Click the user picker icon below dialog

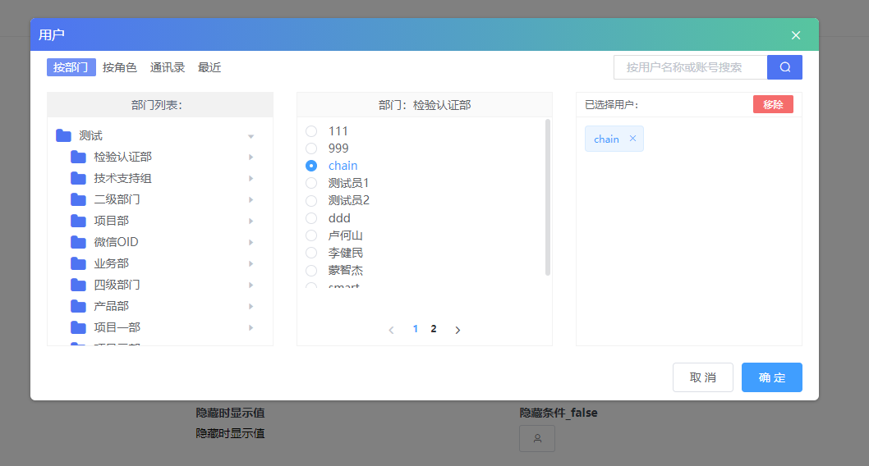(x=537, y=438)
